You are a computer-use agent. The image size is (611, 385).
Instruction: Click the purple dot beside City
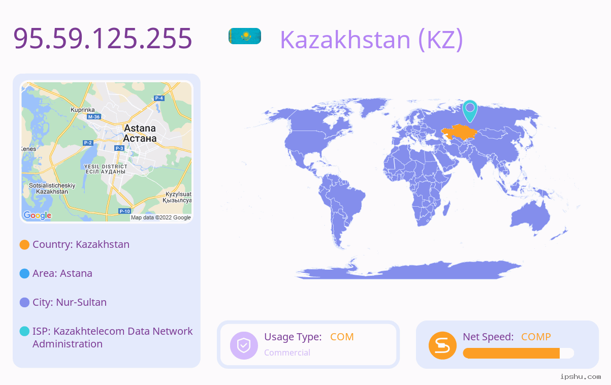tap(24, 303)
